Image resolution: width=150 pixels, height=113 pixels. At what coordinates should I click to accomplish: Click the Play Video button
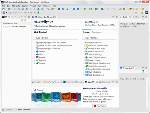[99, 106]
